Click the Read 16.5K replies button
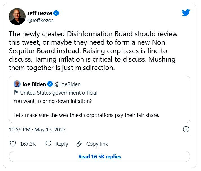This screenshot has height=171, width=201. pyautogui.click(x=99, y=156)
